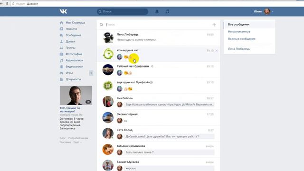304x171 pixels.
Task: Go back in browser
Action: pos(1,4)
